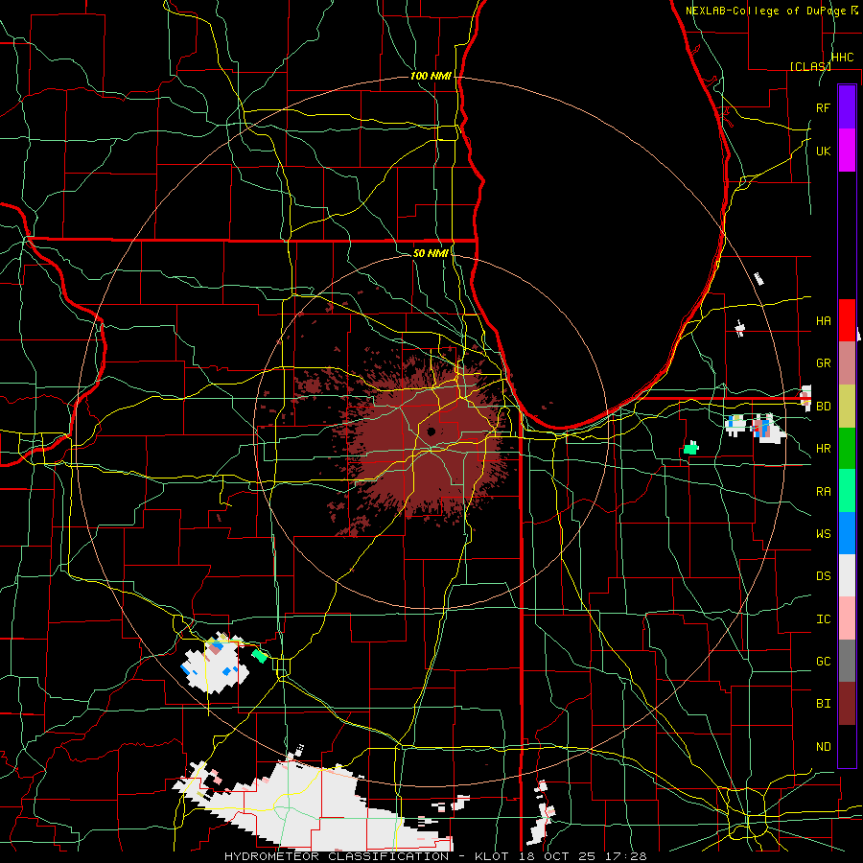Viewport: 863px width, 863px height.
Task: Click the HYDROMETEOR CLASSIFICATION title text
Action: click(337, 856)
